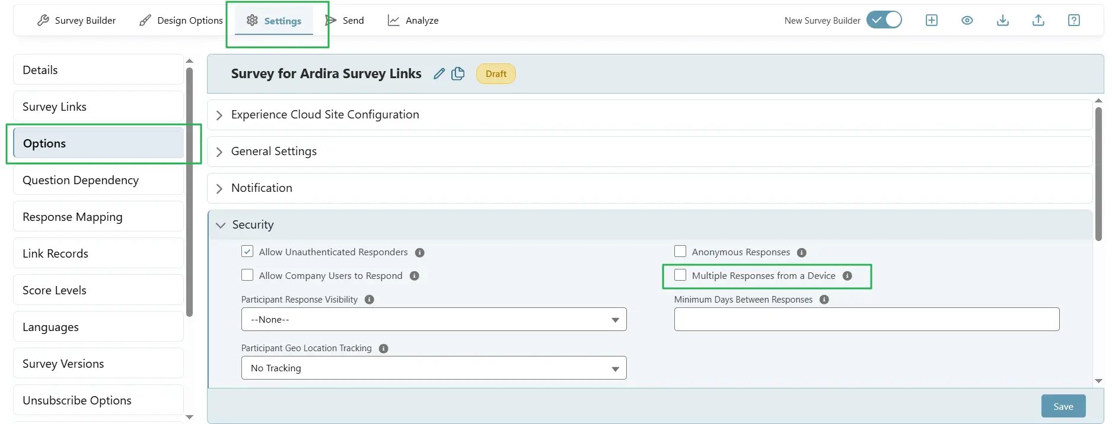Click info icon for Minimum Days Between Responses
1112x424 pixels.
[x=824, y=300]
